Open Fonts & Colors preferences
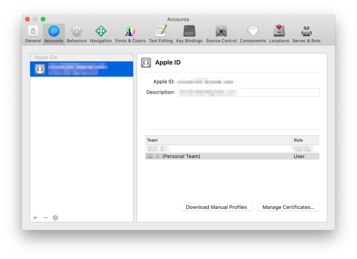Image resolution: width=357 pixels, height=259 pixels. [130, 34]
